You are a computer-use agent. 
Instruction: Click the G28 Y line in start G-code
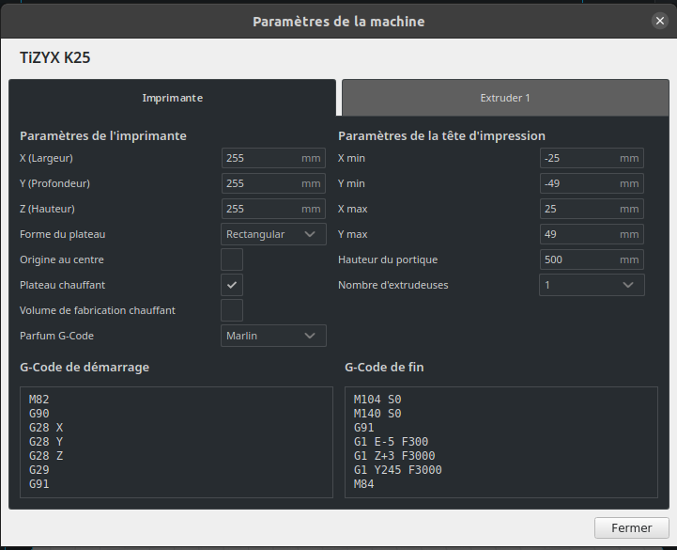tap(46, 442)
